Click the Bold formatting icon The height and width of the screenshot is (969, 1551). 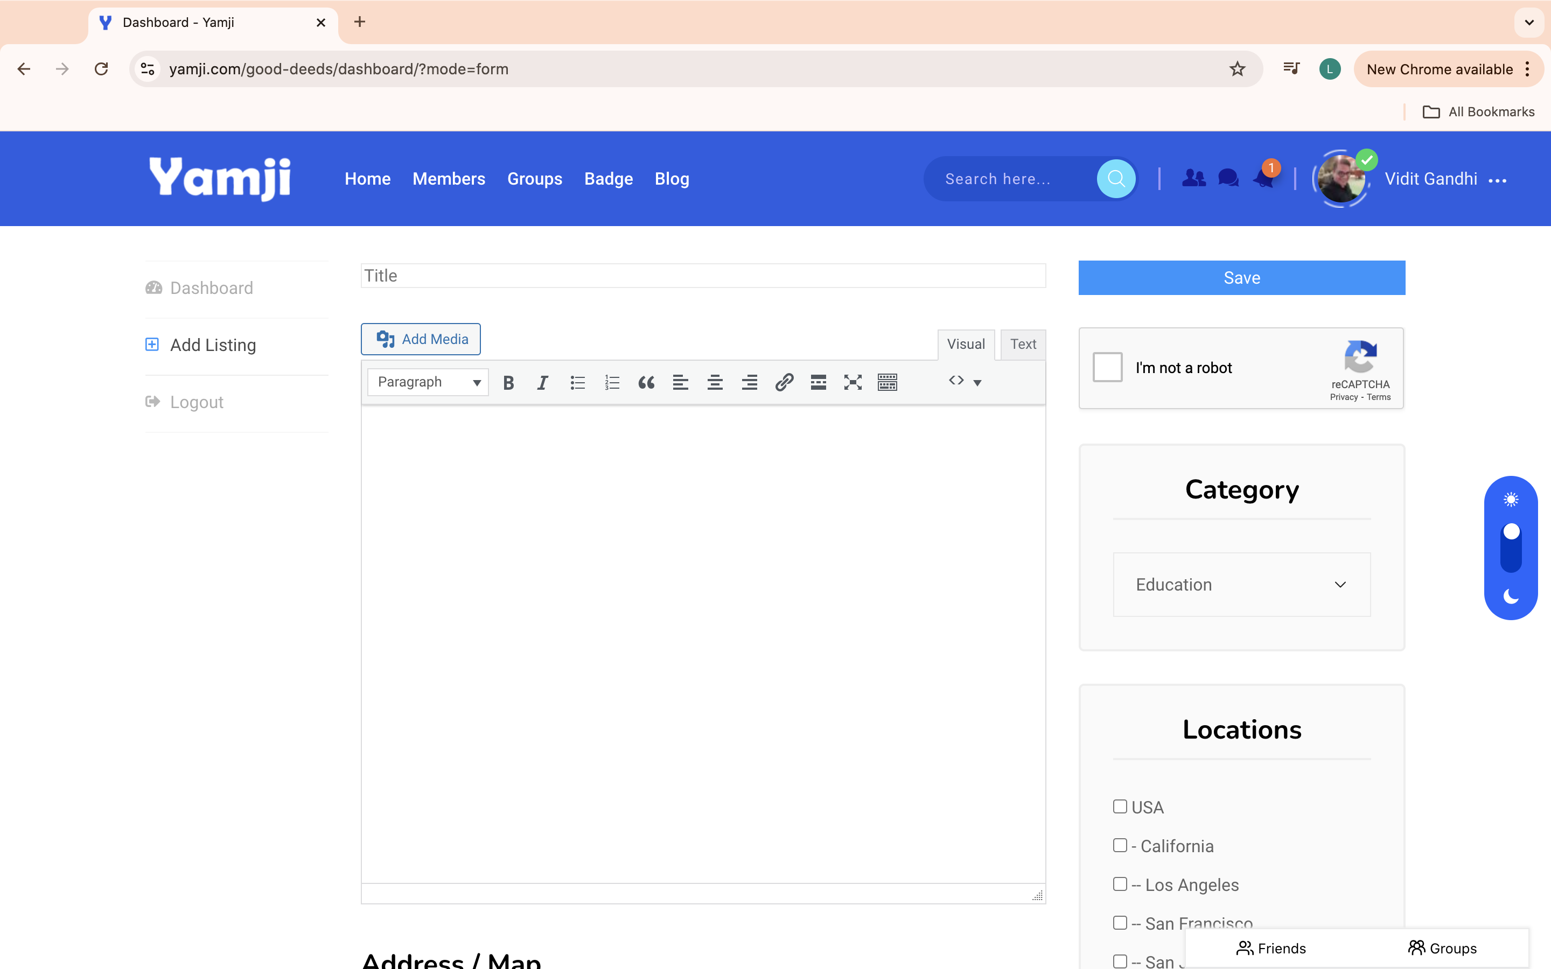(508, 382)
